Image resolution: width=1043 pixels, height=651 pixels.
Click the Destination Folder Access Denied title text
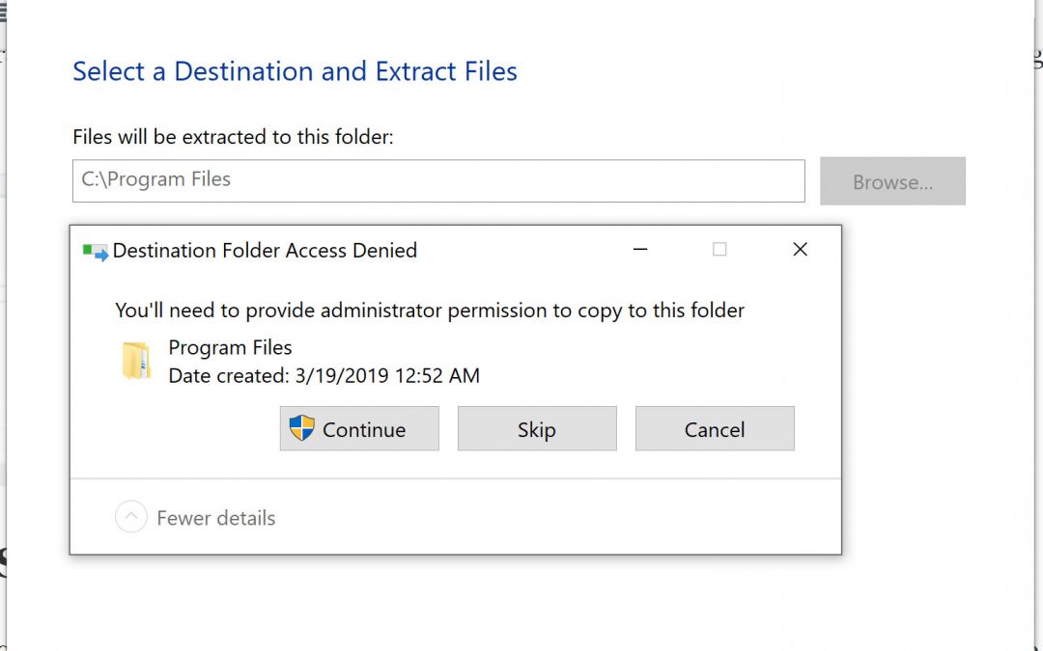[x=265, y=251]
